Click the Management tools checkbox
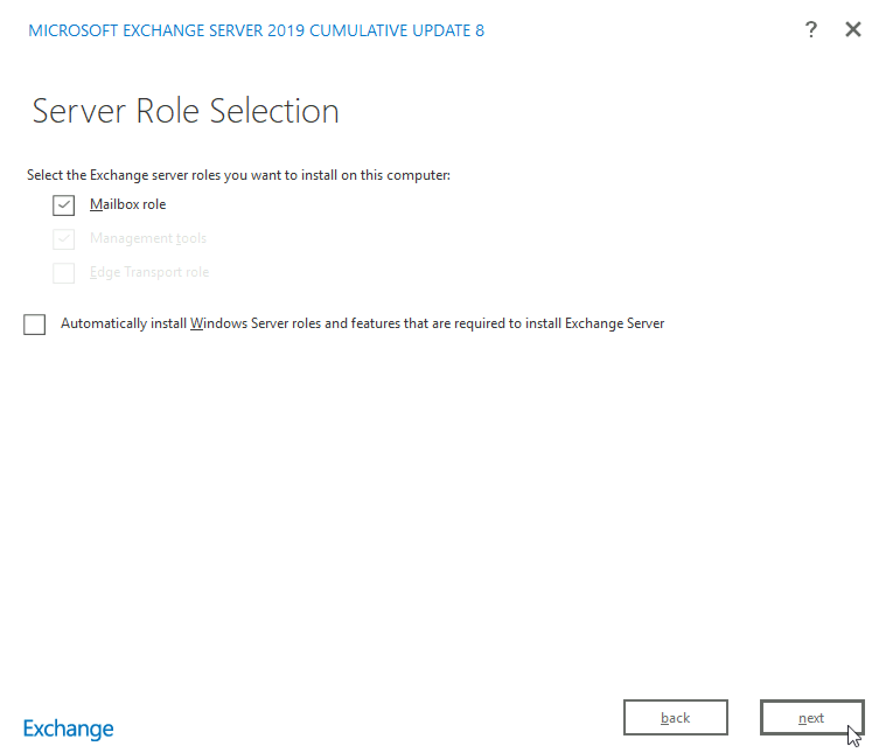The height and width of the screenshot is (753, 879). coord(64,239)
